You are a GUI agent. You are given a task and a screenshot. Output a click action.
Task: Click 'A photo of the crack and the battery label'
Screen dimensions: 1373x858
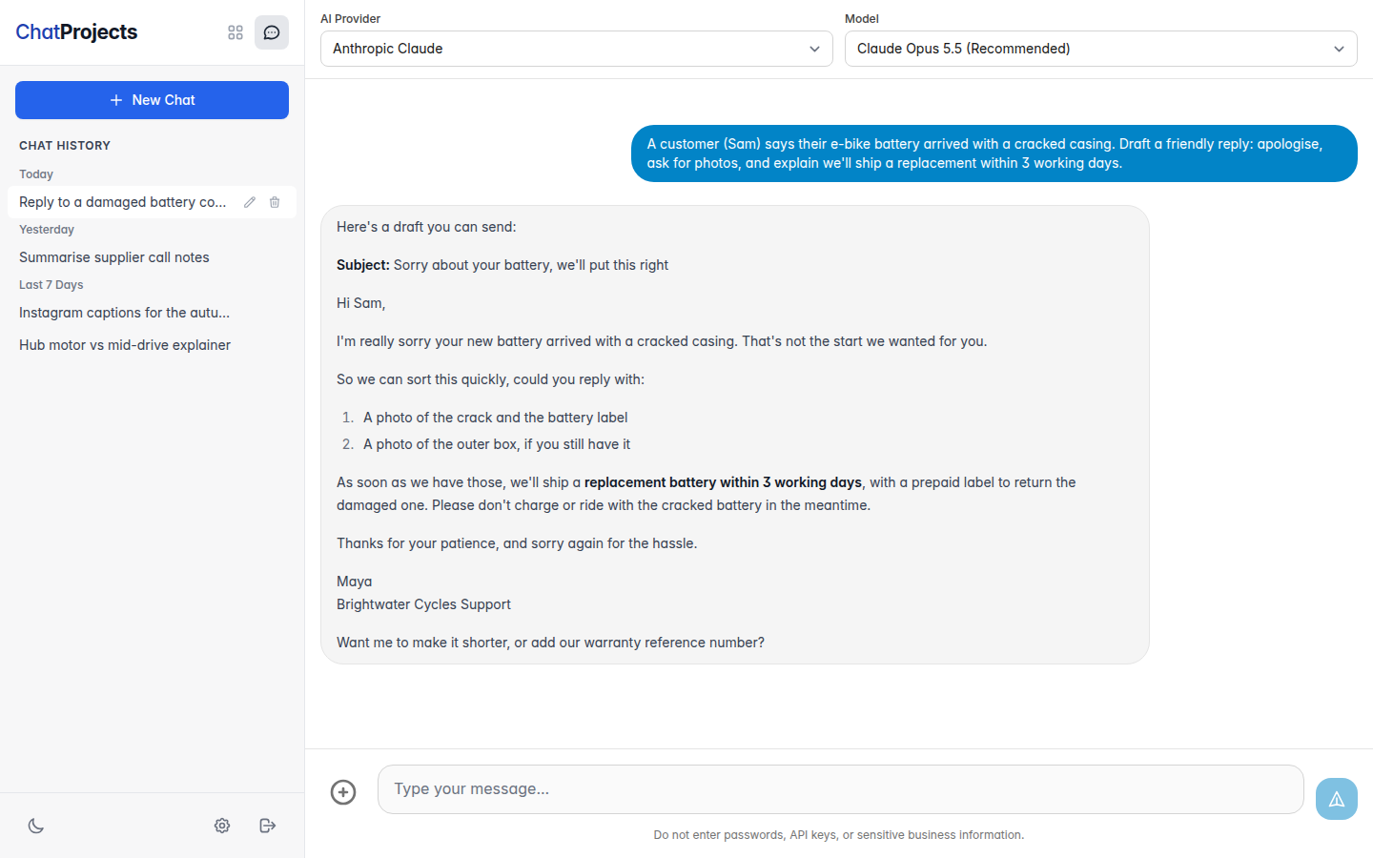(x=495, y=418)
